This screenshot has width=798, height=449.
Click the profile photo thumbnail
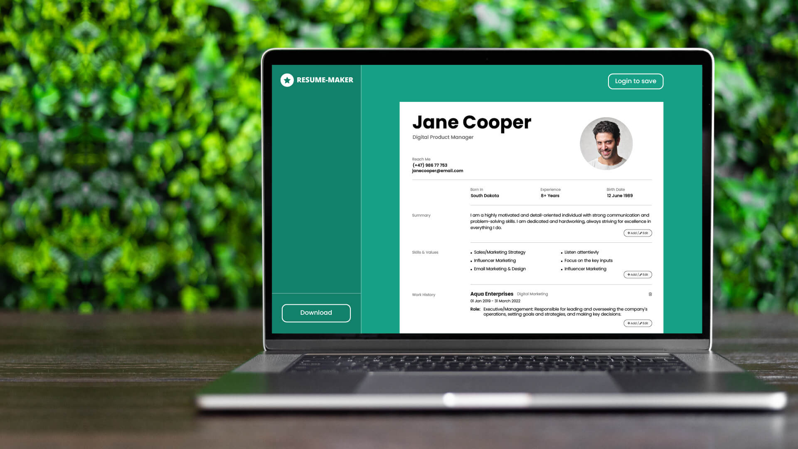606,143
